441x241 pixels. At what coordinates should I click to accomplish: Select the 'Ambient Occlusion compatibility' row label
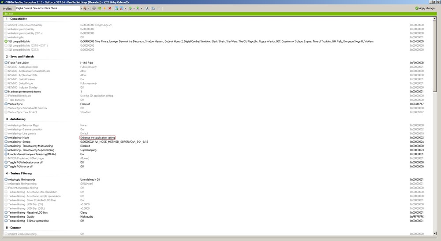coord(25,25)
